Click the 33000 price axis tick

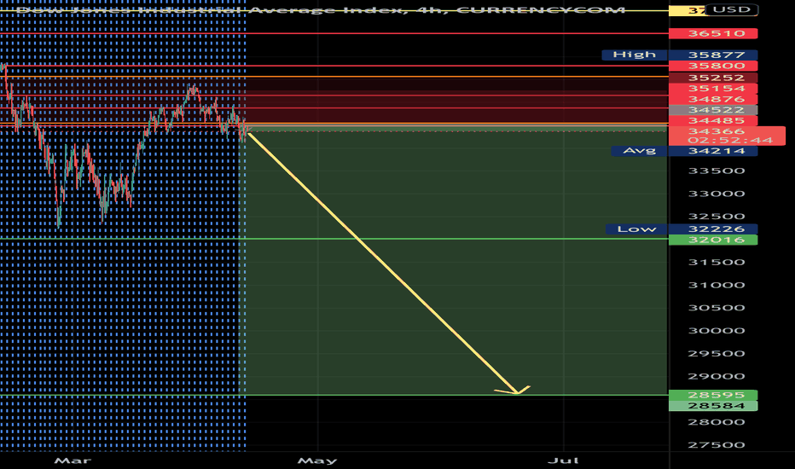716,194
